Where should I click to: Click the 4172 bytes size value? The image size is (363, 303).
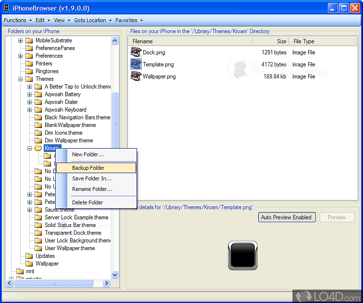point(274,64)
